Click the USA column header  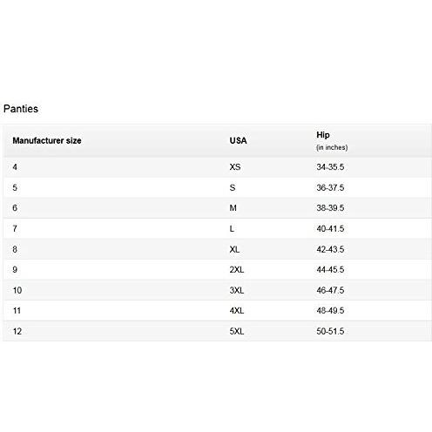click(238, 141)
